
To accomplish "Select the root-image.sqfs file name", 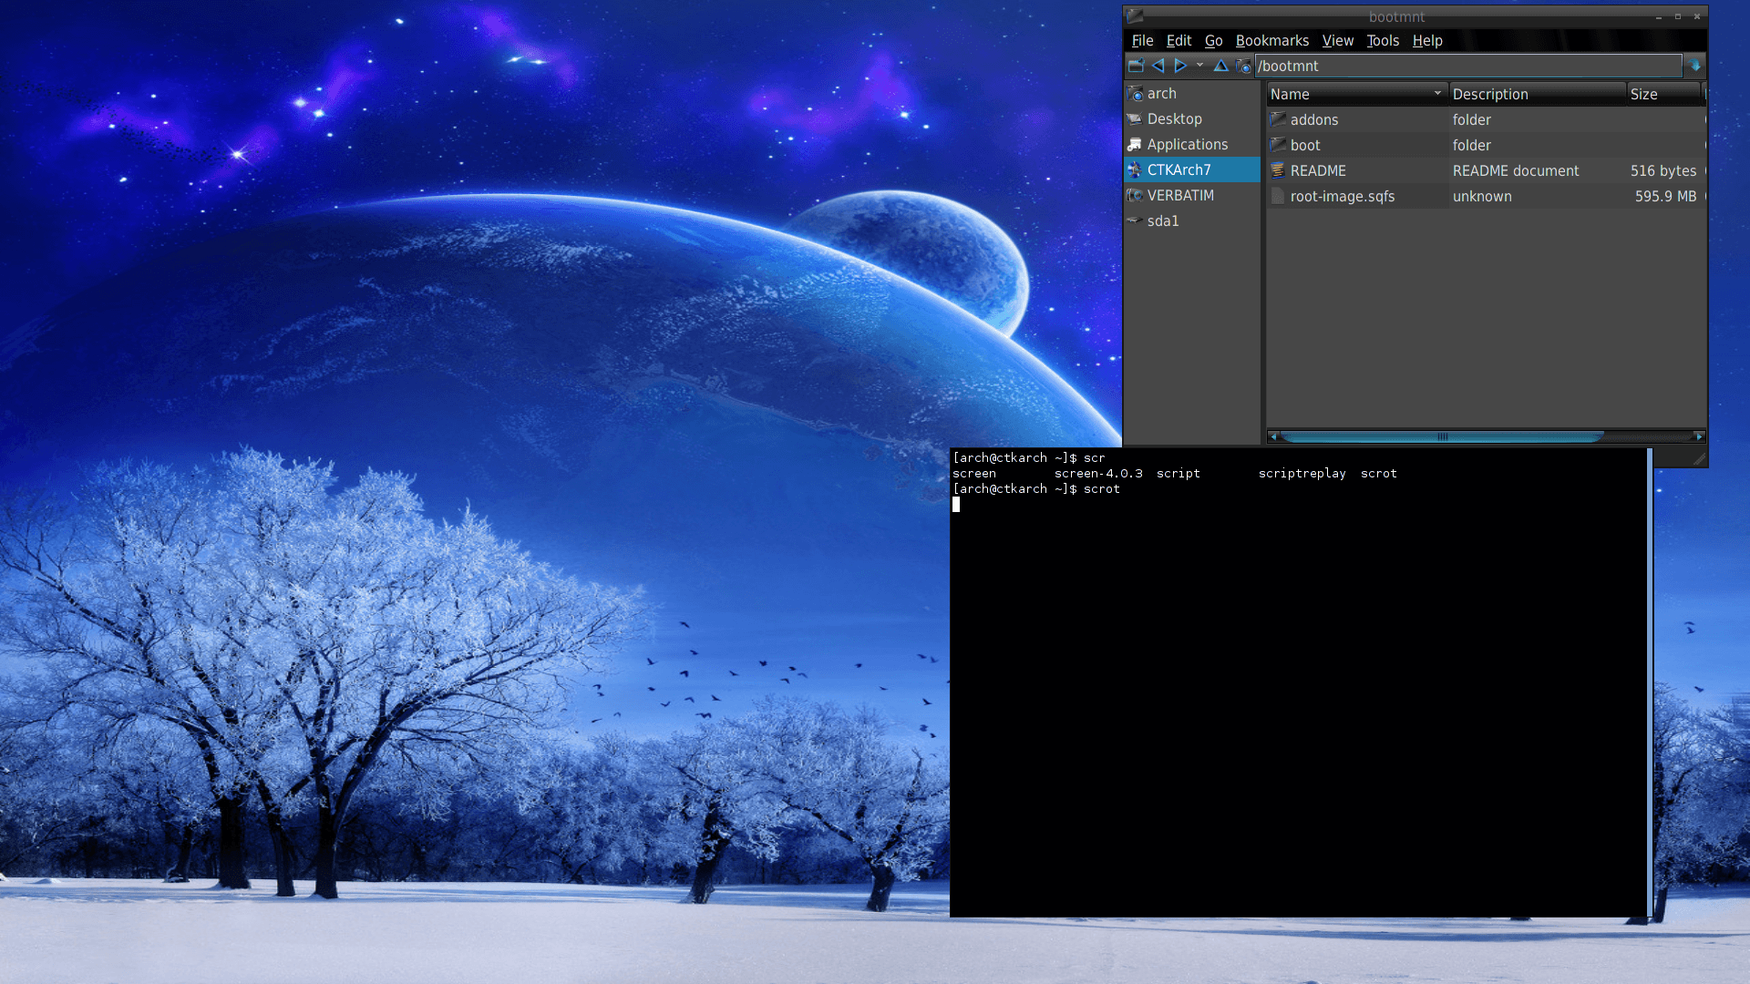I will (x=1342, y=196).
